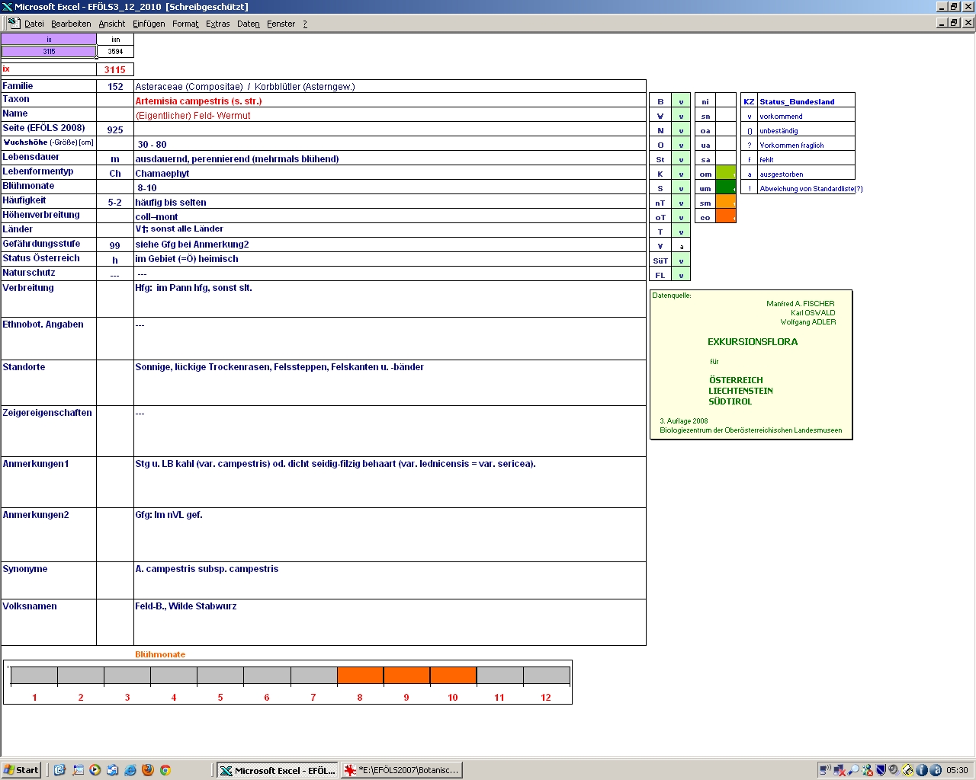Screen dimensions: 976x780
Task: Restore the workbook window using inner restore button
Action: (954, 23)
